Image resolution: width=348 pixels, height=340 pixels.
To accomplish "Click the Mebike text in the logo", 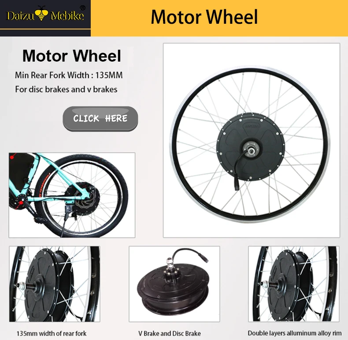I will [x=67, y=16].
